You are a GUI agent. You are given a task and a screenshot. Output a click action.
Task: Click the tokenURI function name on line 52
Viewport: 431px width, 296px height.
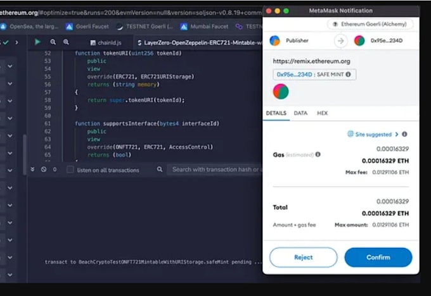(115, 53)
